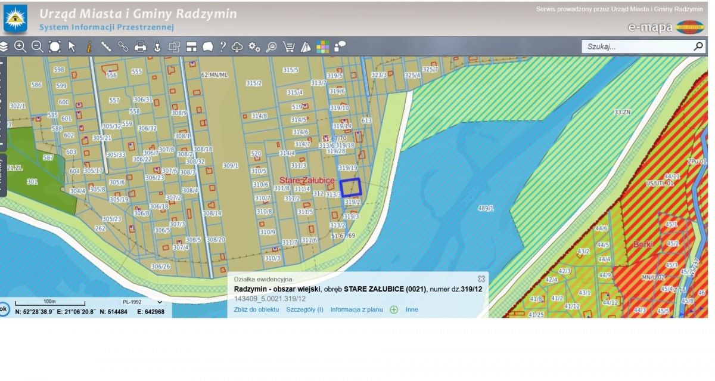Click the 'Szukaj...' search field

(x=636, y=47)
